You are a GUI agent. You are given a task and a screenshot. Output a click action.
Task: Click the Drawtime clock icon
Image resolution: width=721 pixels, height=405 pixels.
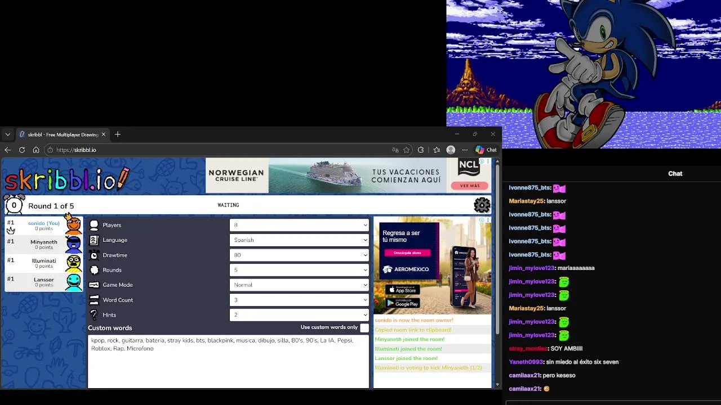(x=94, y=255)
